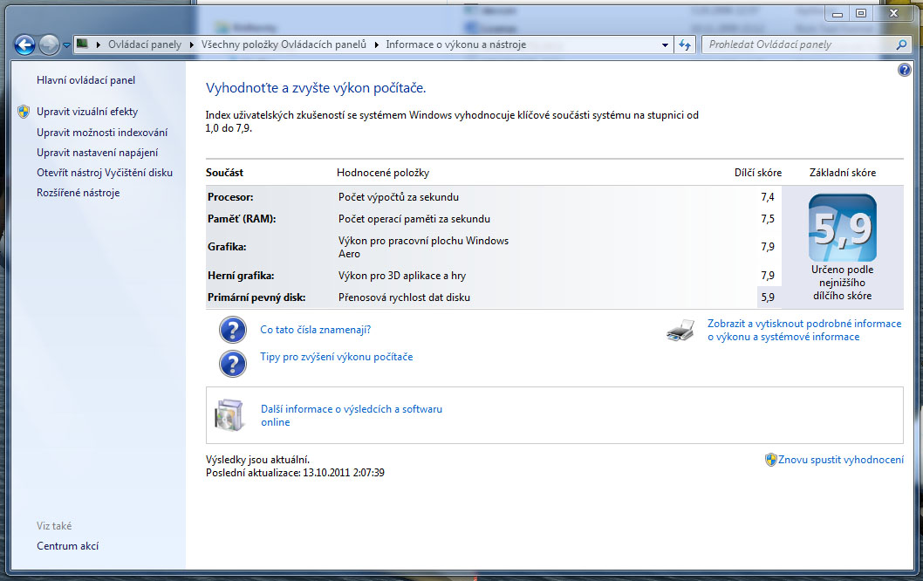Open 'Upravit vizuální efekty' link
923x581 pixels.
(87, 112)
